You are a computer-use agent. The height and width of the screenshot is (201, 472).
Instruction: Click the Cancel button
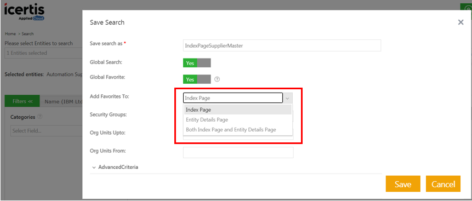pyautogui.click(x=443, y=184)
